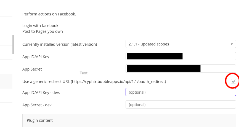Select the highlighted plugin row in left sidebar
This screenshot has width=239, height=127.
coord(6,81)
